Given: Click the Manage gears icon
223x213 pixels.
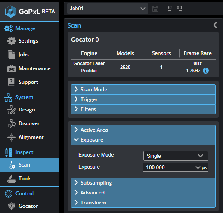Looking at the screenshot, I should pyautogui.click(x=9, y=28).
